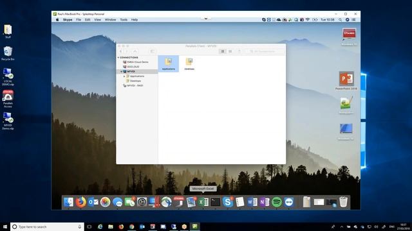The image size is (412, 231).
Task: Open Photos app in the dock
Action: click(x=105, y=202)
